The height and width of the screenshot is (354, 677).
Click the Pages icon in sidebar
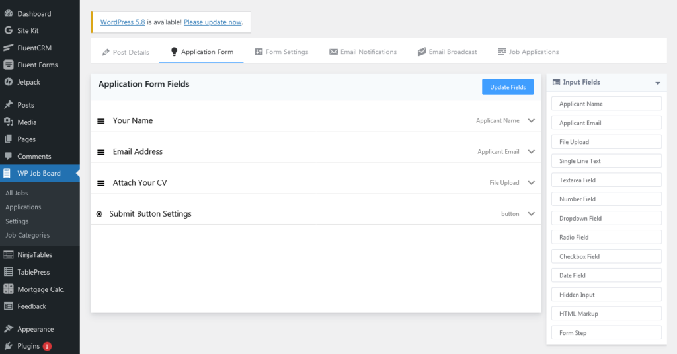tap(8, 139)
